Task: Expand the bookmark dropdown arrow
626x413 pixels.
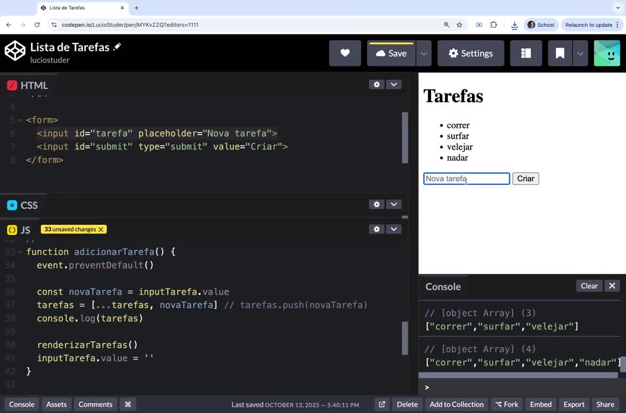Action: pyautogui.click(x=580, y=53)
